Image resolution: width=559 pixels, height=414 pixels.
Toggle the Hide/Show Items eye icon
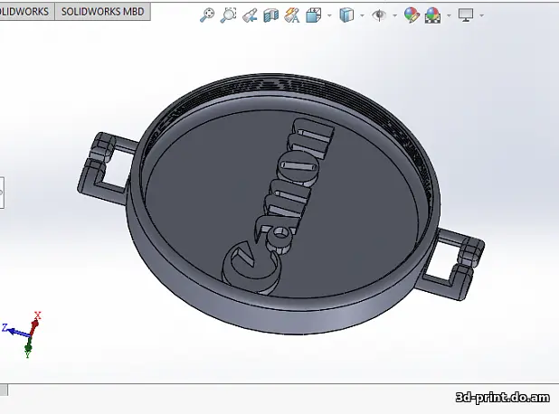pos(379,15)
